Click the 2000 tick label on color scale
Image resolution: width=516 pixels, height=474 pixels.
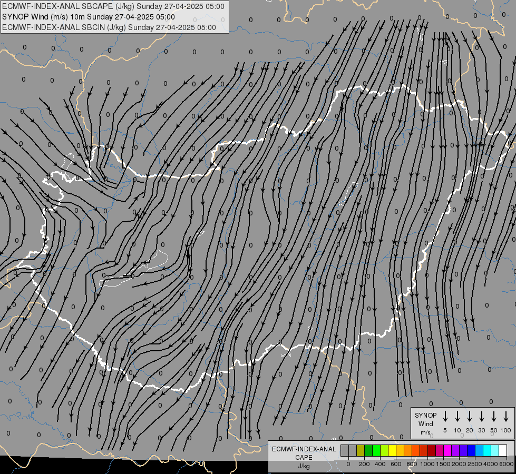pos(459,464)
